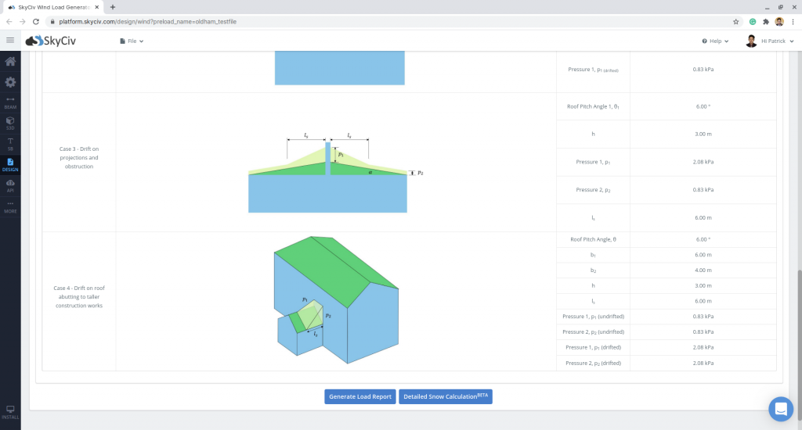Open the chat support bubble
802x430 pixels.
click(781, 409)
